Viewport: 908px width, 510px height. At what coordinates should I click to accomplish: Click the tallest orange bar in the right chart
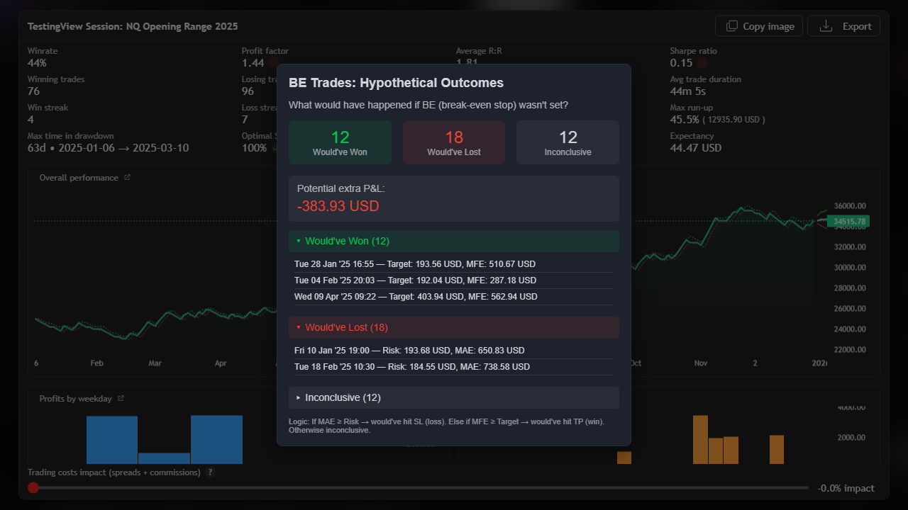coord(700,440)
